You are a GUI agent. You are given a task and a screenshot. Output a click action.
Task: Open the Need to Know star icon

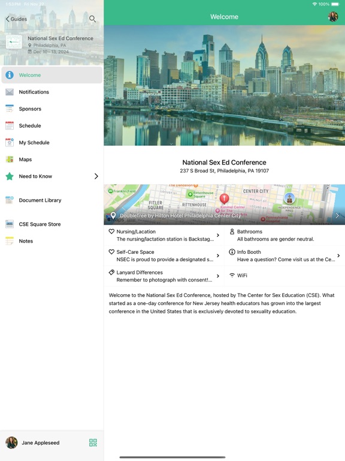(10, 176)
